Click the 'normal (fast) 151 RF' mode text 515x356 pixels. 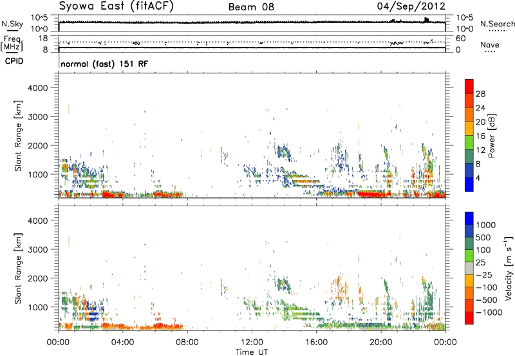pyautogui.click(x=104, y=64)
